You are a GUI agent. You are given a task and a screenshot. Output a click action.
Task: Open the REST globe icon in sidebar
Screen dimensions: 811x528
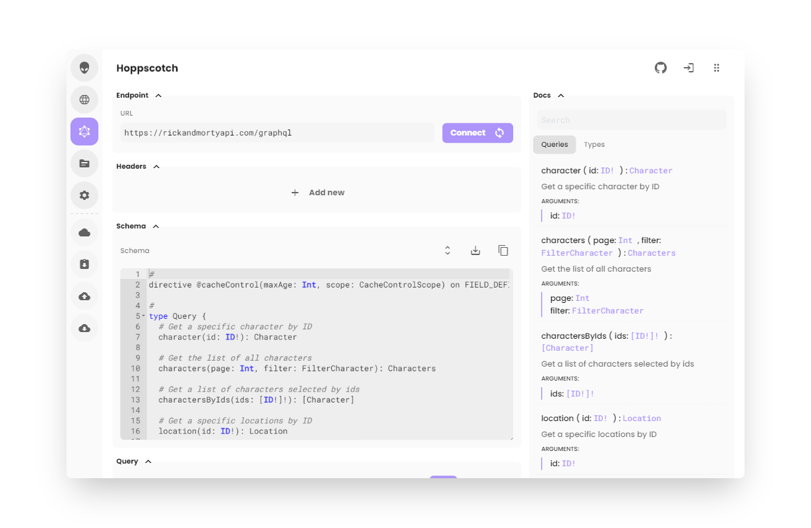pyautogui.click(x=84, y=100)
